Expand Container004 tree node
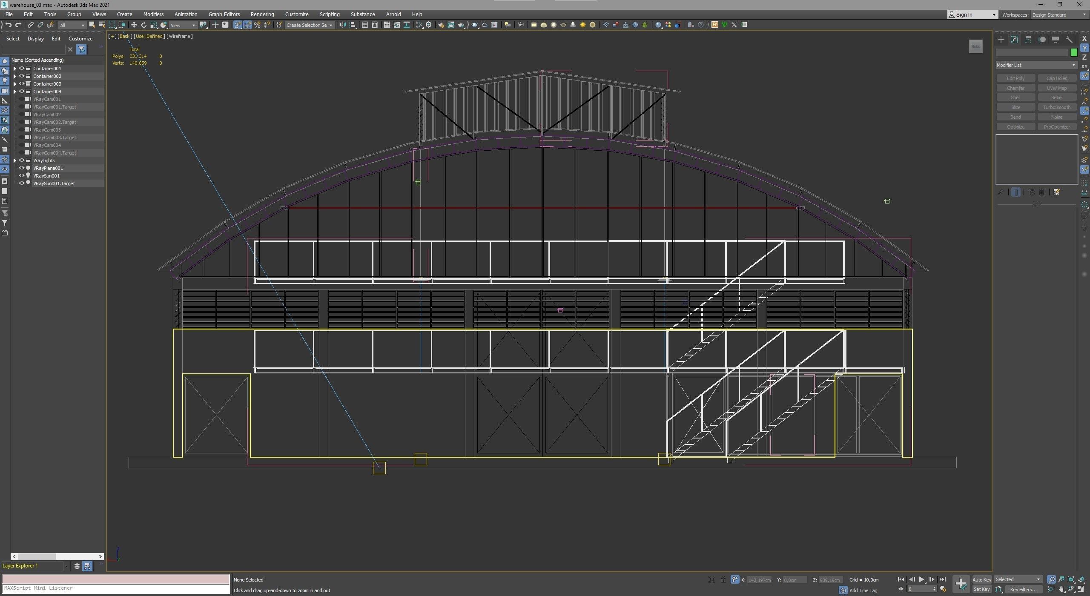The height and width of the screenshot is (596, 1090). [15, 92]
